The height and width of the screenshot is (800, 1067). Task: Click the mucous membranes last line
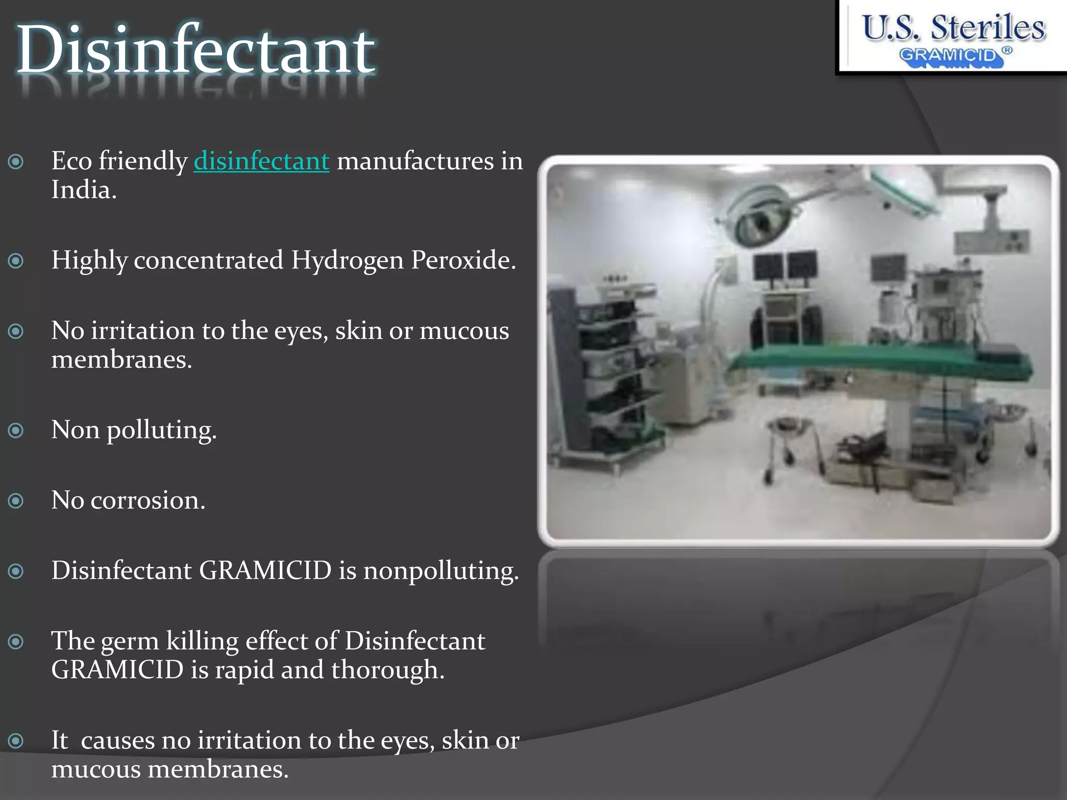point(170,769)
